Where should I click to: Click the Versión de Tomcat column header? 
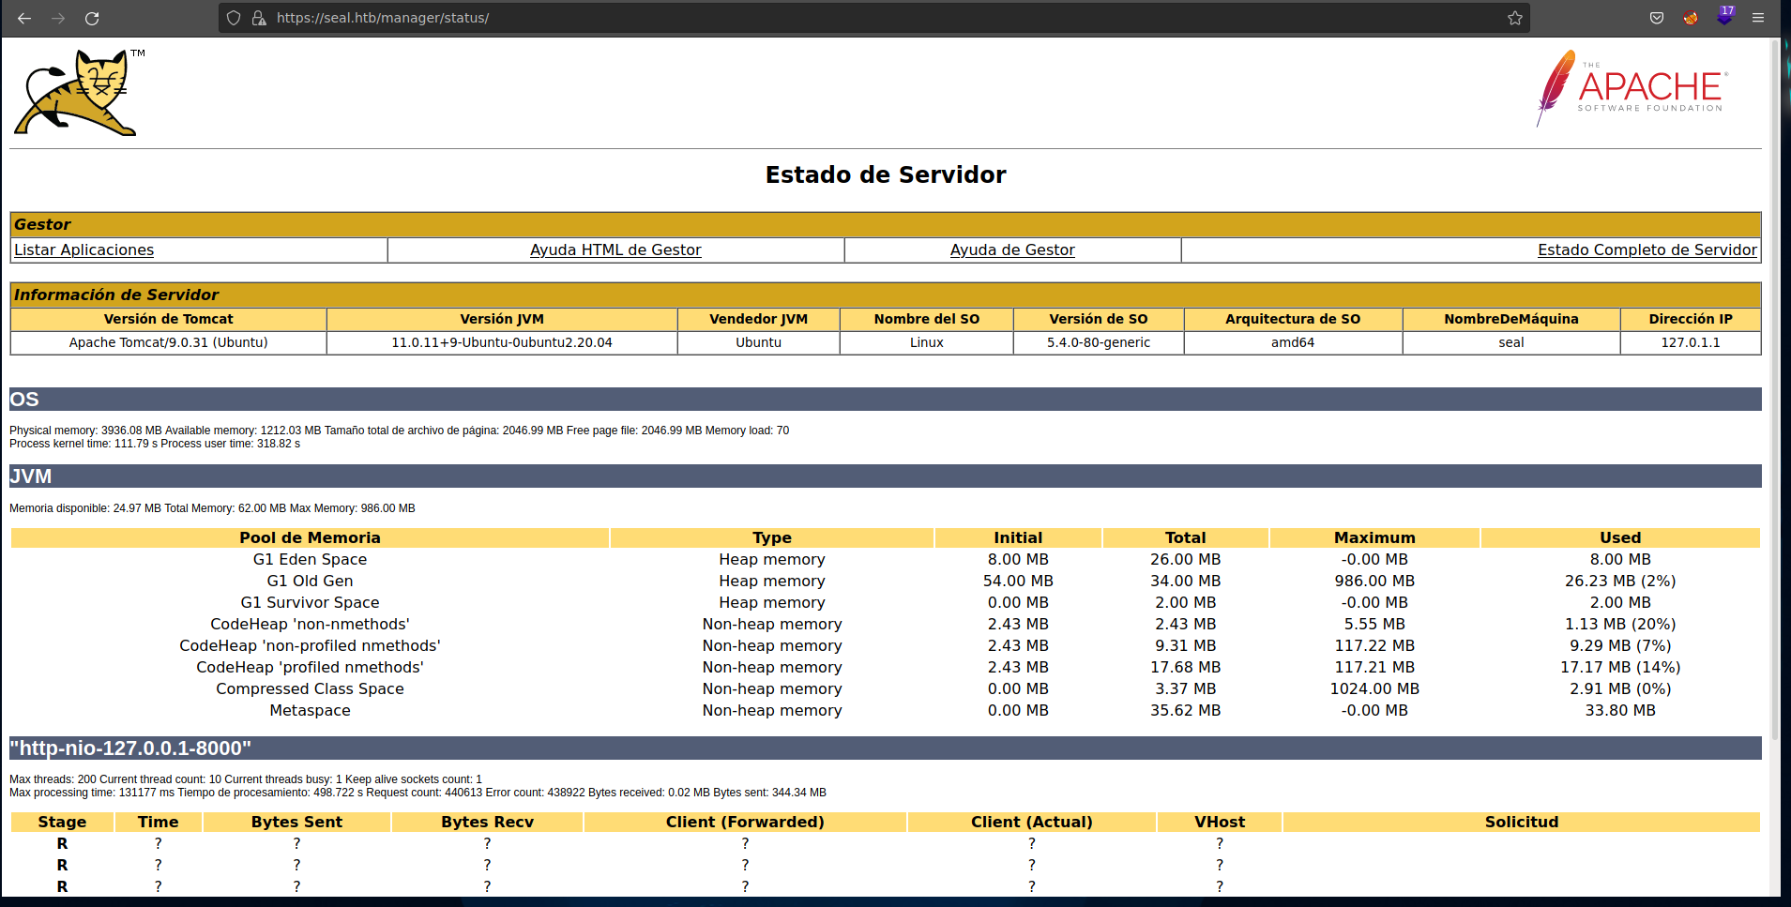(169, 319)
